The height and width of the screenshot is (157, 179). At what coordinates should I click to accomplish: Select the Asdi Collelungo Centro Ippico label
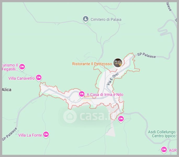162,134
